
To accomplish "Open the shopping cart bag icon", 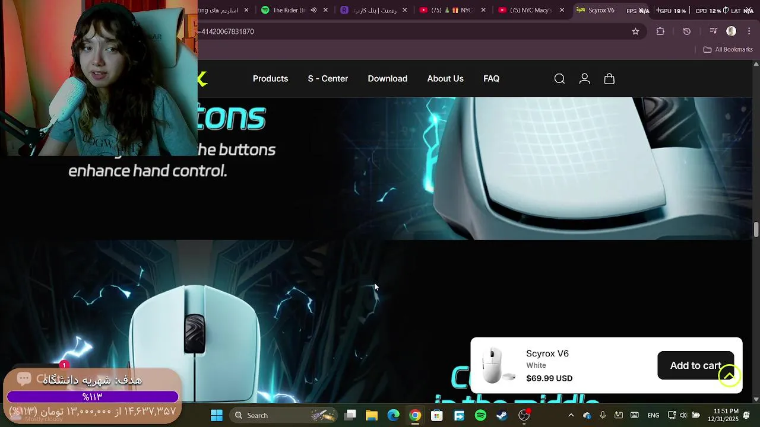I will point(609,79).
